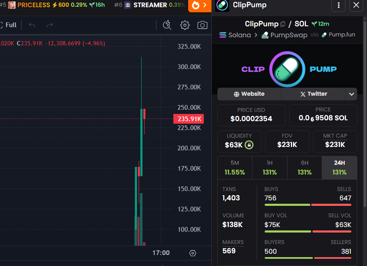Screen dimensions: 367x266
Task: Click the chart undo arrow icon
Action: [32, 25]
